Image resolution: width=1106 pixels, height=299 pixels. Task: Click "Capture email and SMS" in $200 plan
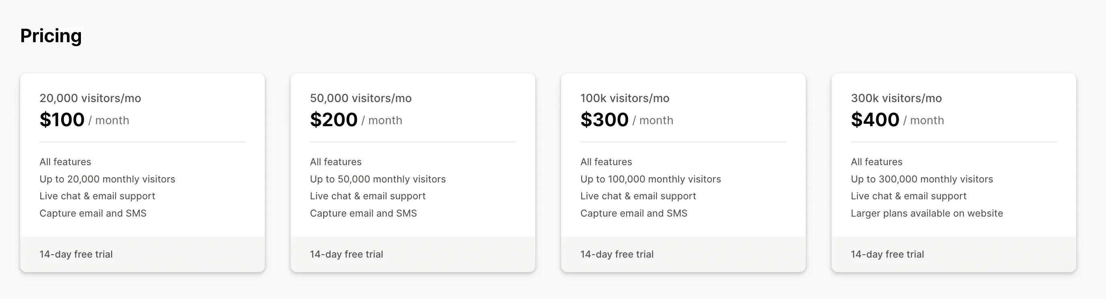(x=363, y=213)
